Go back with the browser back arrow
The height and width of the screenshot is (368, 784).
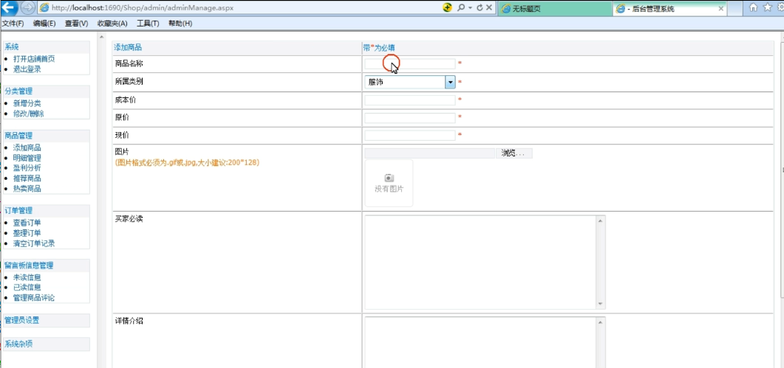tap(10, 7)
